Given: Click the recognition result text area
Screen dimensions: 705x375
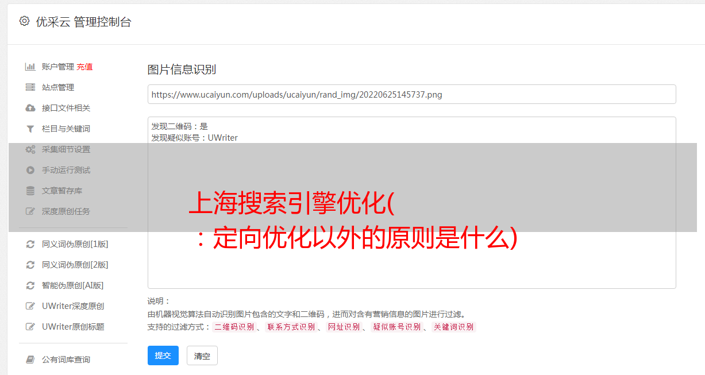Looking at the screenshot, I should click(x=411, y=203).
